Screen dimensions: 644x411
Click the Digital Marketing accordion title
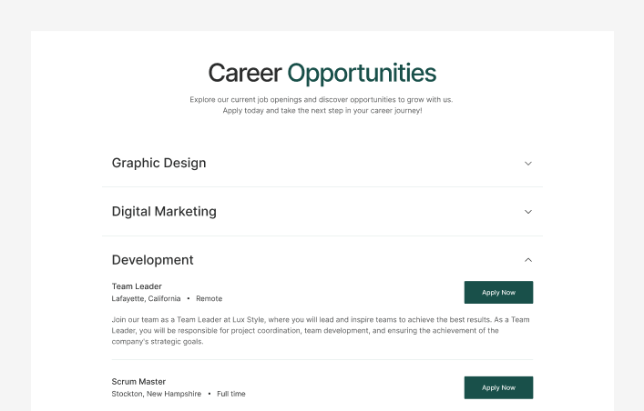tap(164, 212)
